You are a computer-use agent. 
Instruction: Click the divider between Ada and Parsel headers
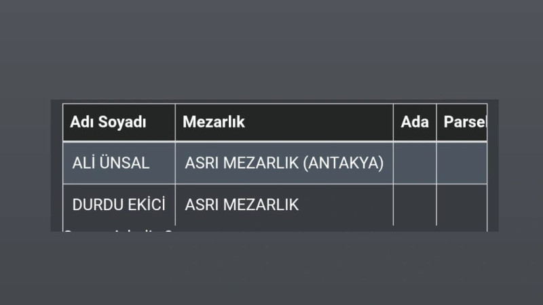tap(436, 123)
